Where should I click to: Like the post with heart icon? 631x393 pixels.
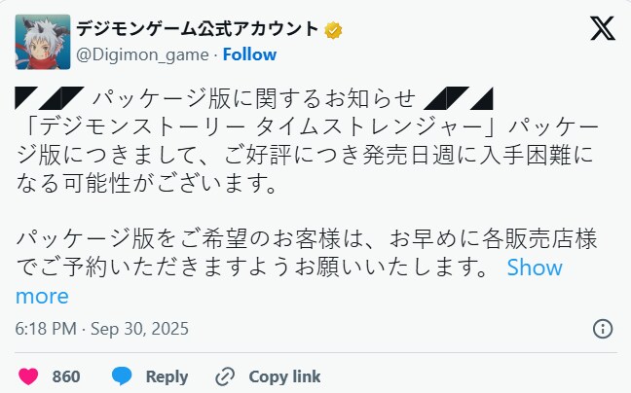point(29,376)
